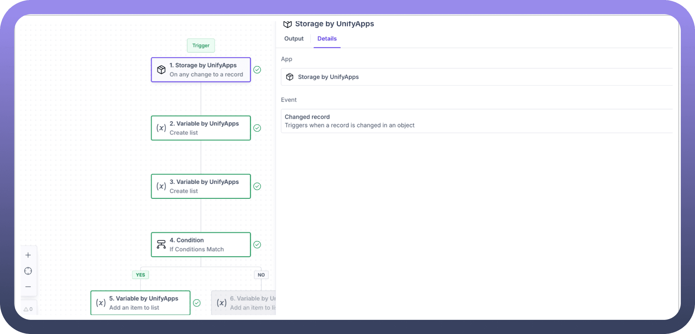Viewport: 695px width, 334px height.
Task: Click success checkmark beside step 3
Action: 257,186
